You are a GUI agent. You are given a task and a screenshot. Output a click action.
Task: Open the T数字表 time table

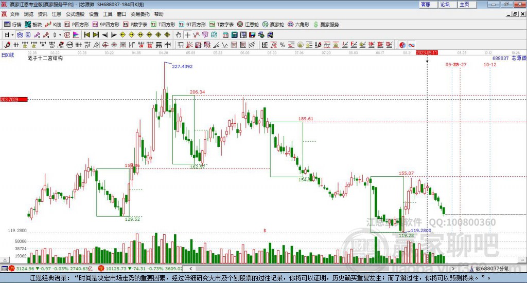click(x=221, y=25)
